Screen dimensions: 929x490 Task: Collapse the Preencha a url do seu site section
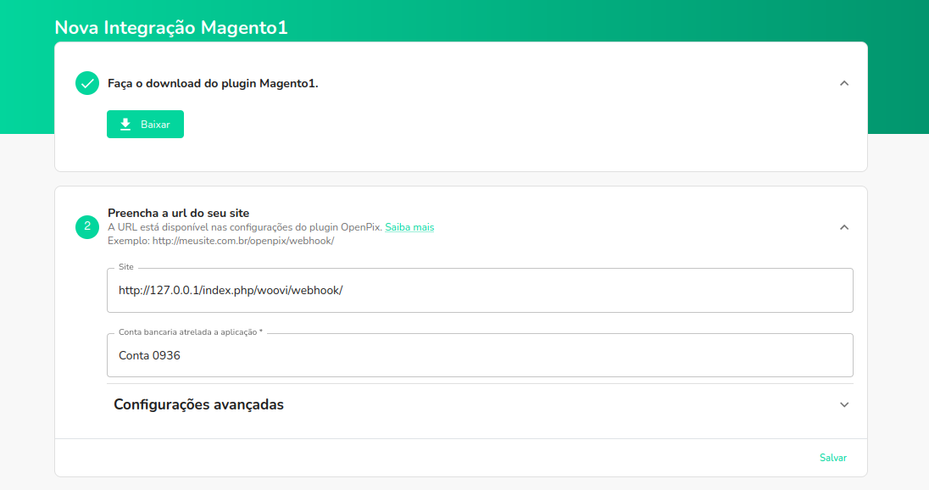point(843,227)
